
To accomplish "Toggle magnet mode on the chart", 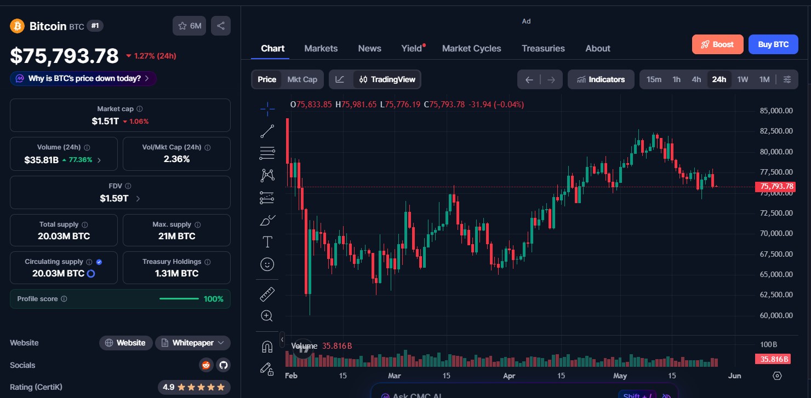I will coord(267,347).
